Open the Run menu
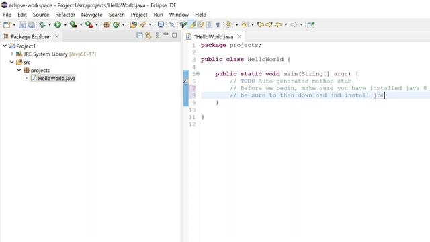 tap(158, 15)
